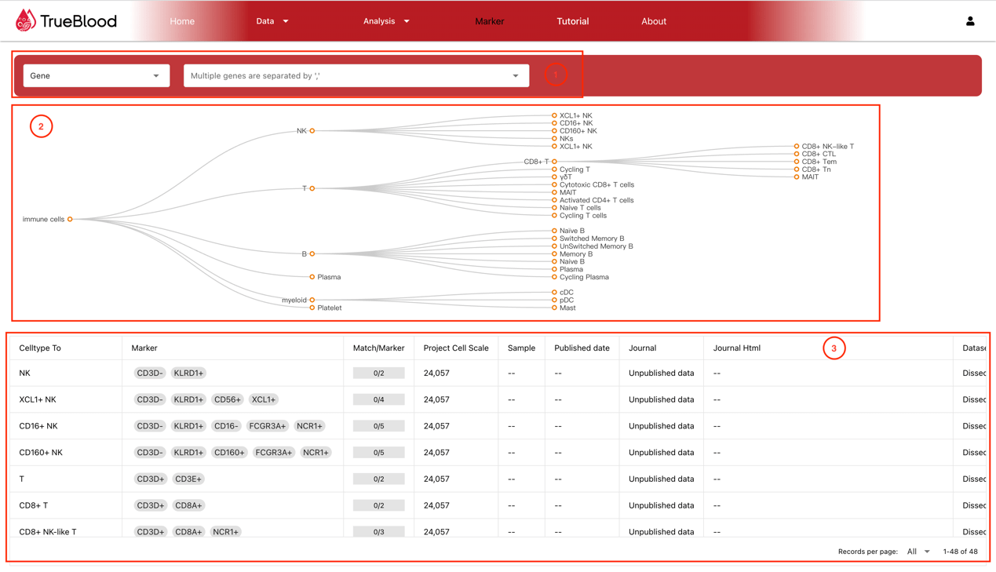Select the Switched Memory B node
The image size is (996, 572).
point(592,239)
